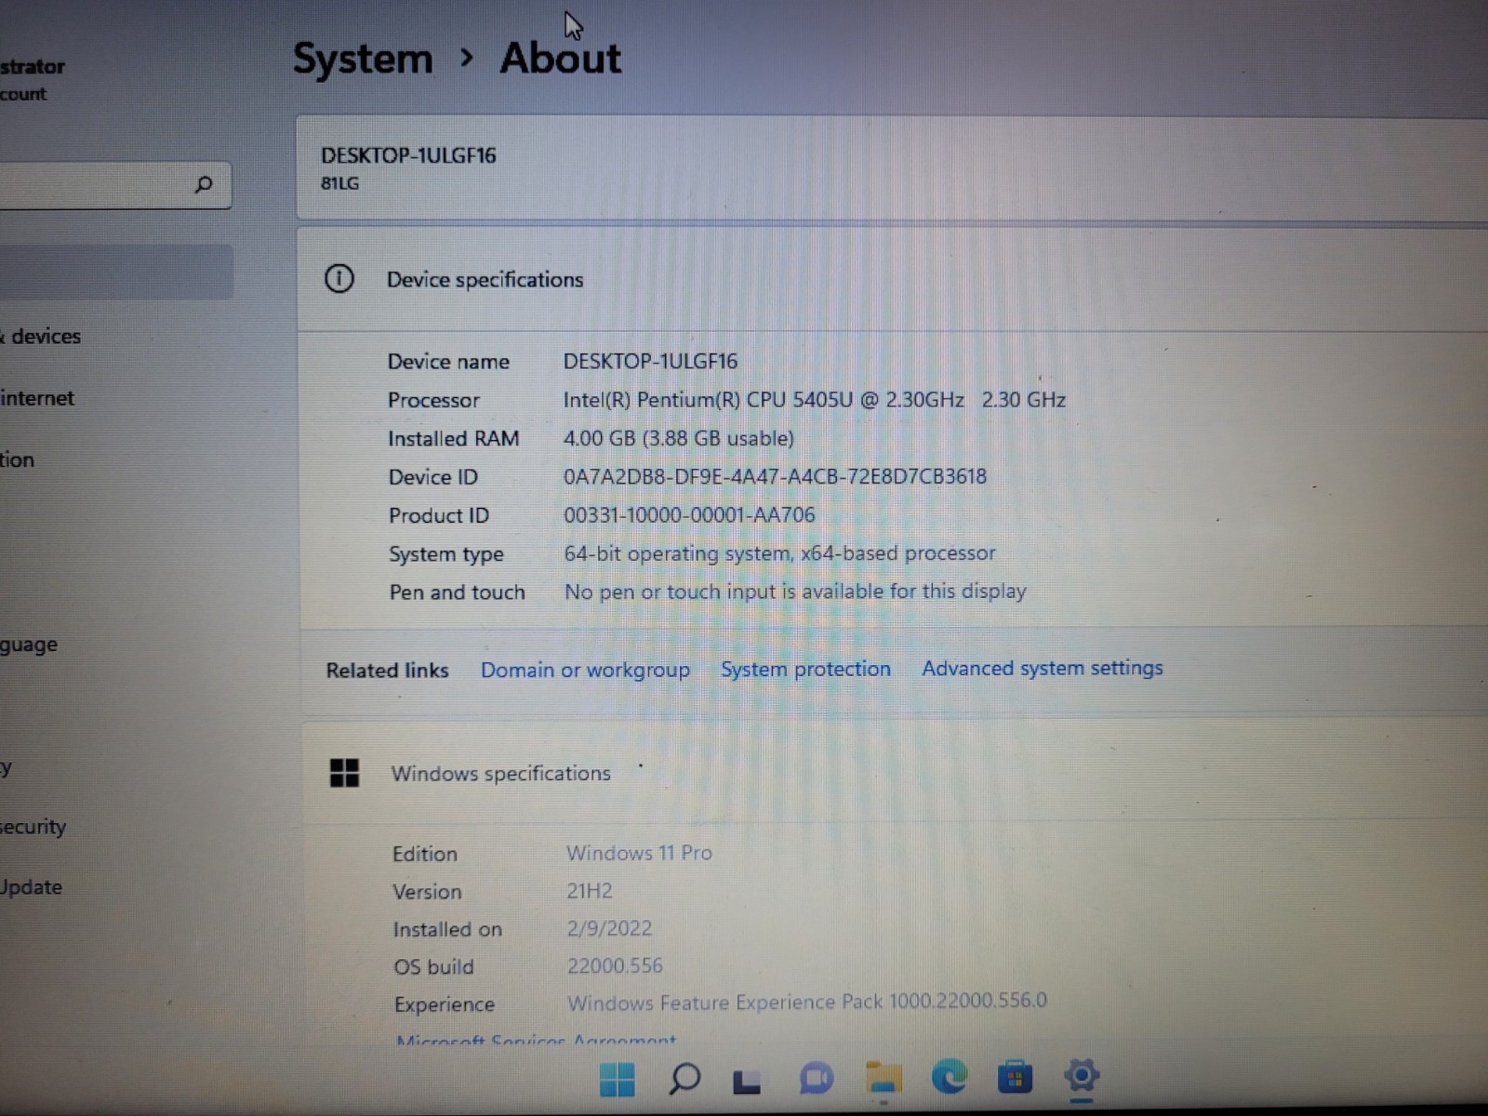Screen dimensions: 1488x1116
Task: Open System protection link
Action: coord(805,669)
